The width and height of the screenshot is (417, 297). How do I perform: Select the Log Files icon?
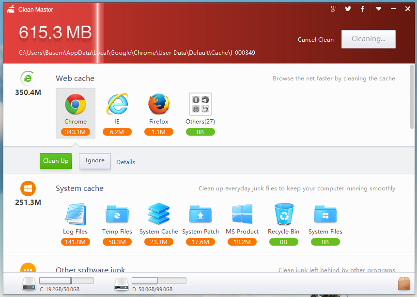(76, 214)
